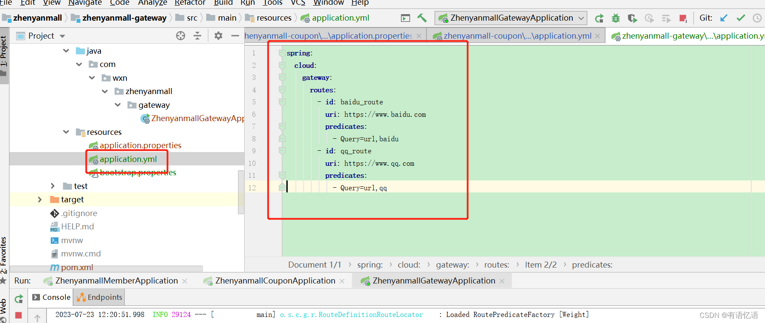The height and width of the screenshot is (323, 765).
Task: Open ZhenyanmallGatewayApplication class file
Action: [x=197, y=119]
